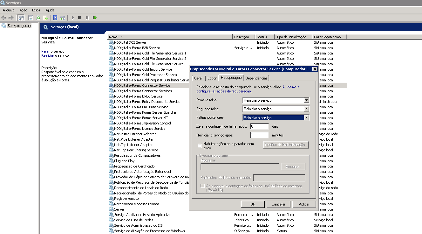The width and height of the screenshot is (422, 234).
Task: Click the Aplicar button
Action: pyautogui.click(x=304, y=204)
